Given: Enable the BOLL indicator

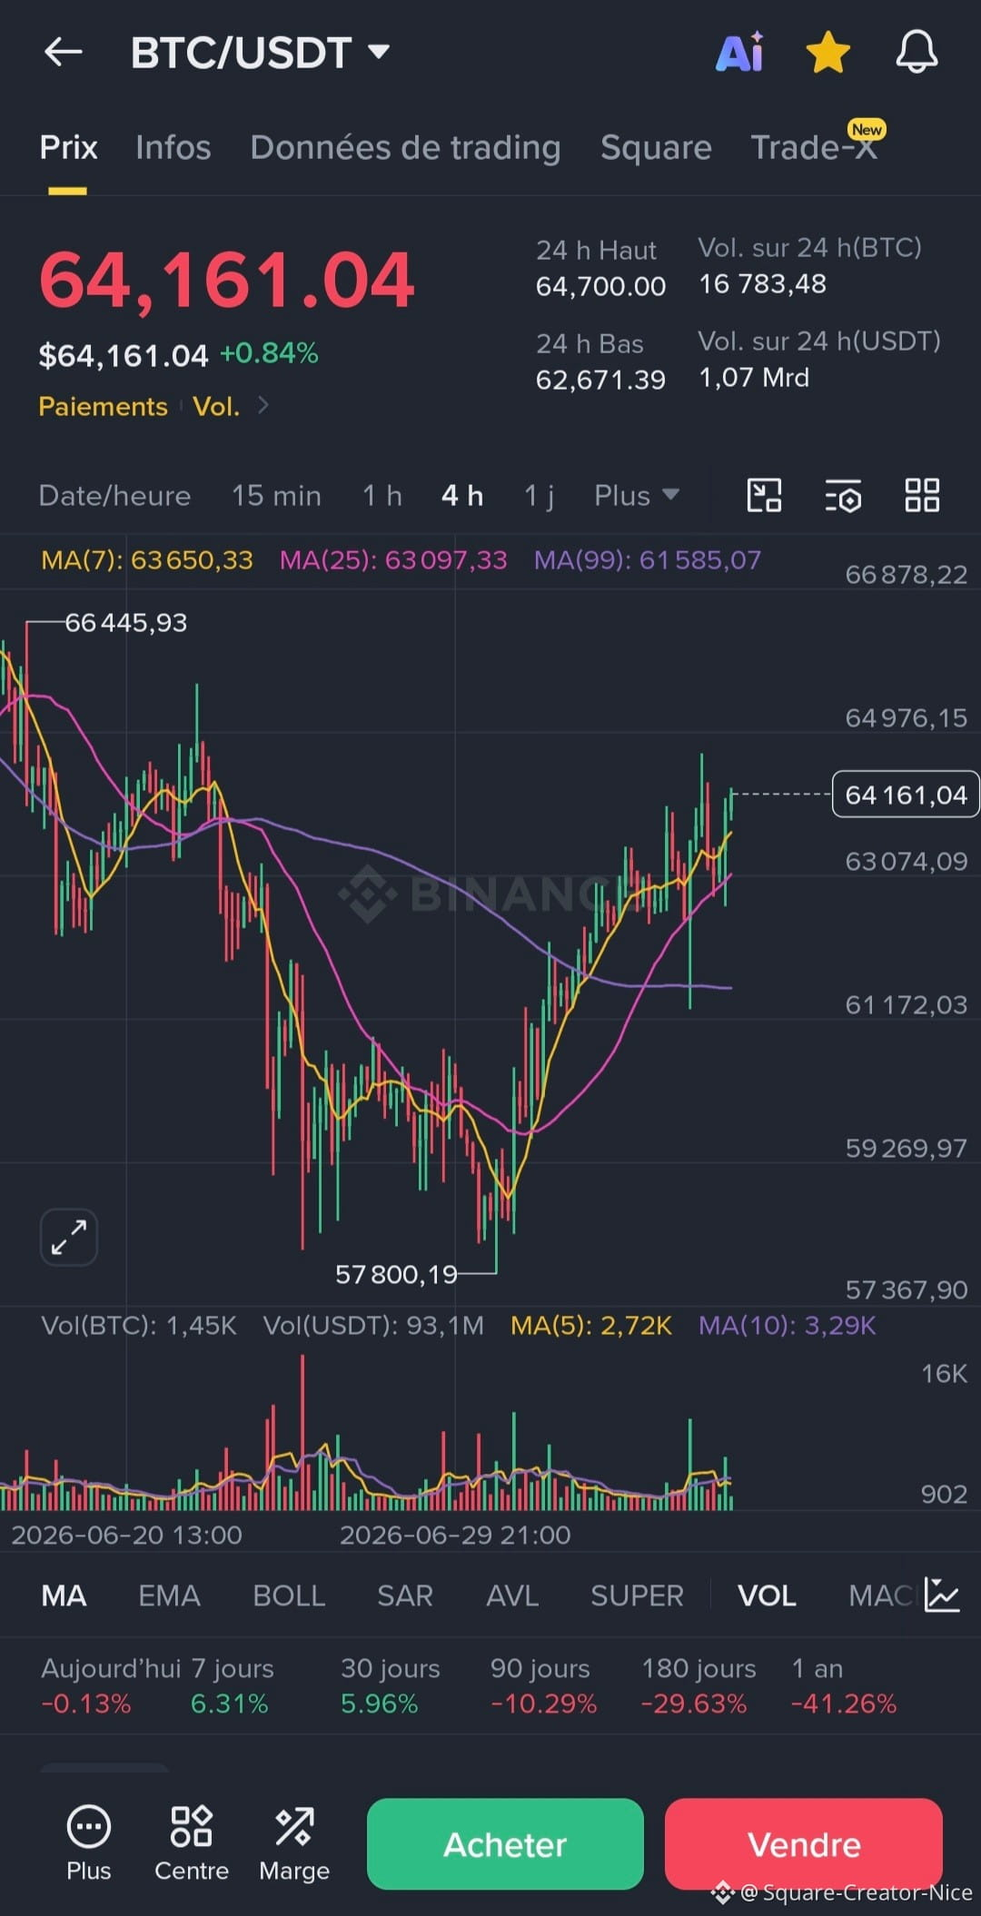Looking at the screenshot, I should [x=289, y=1595].
